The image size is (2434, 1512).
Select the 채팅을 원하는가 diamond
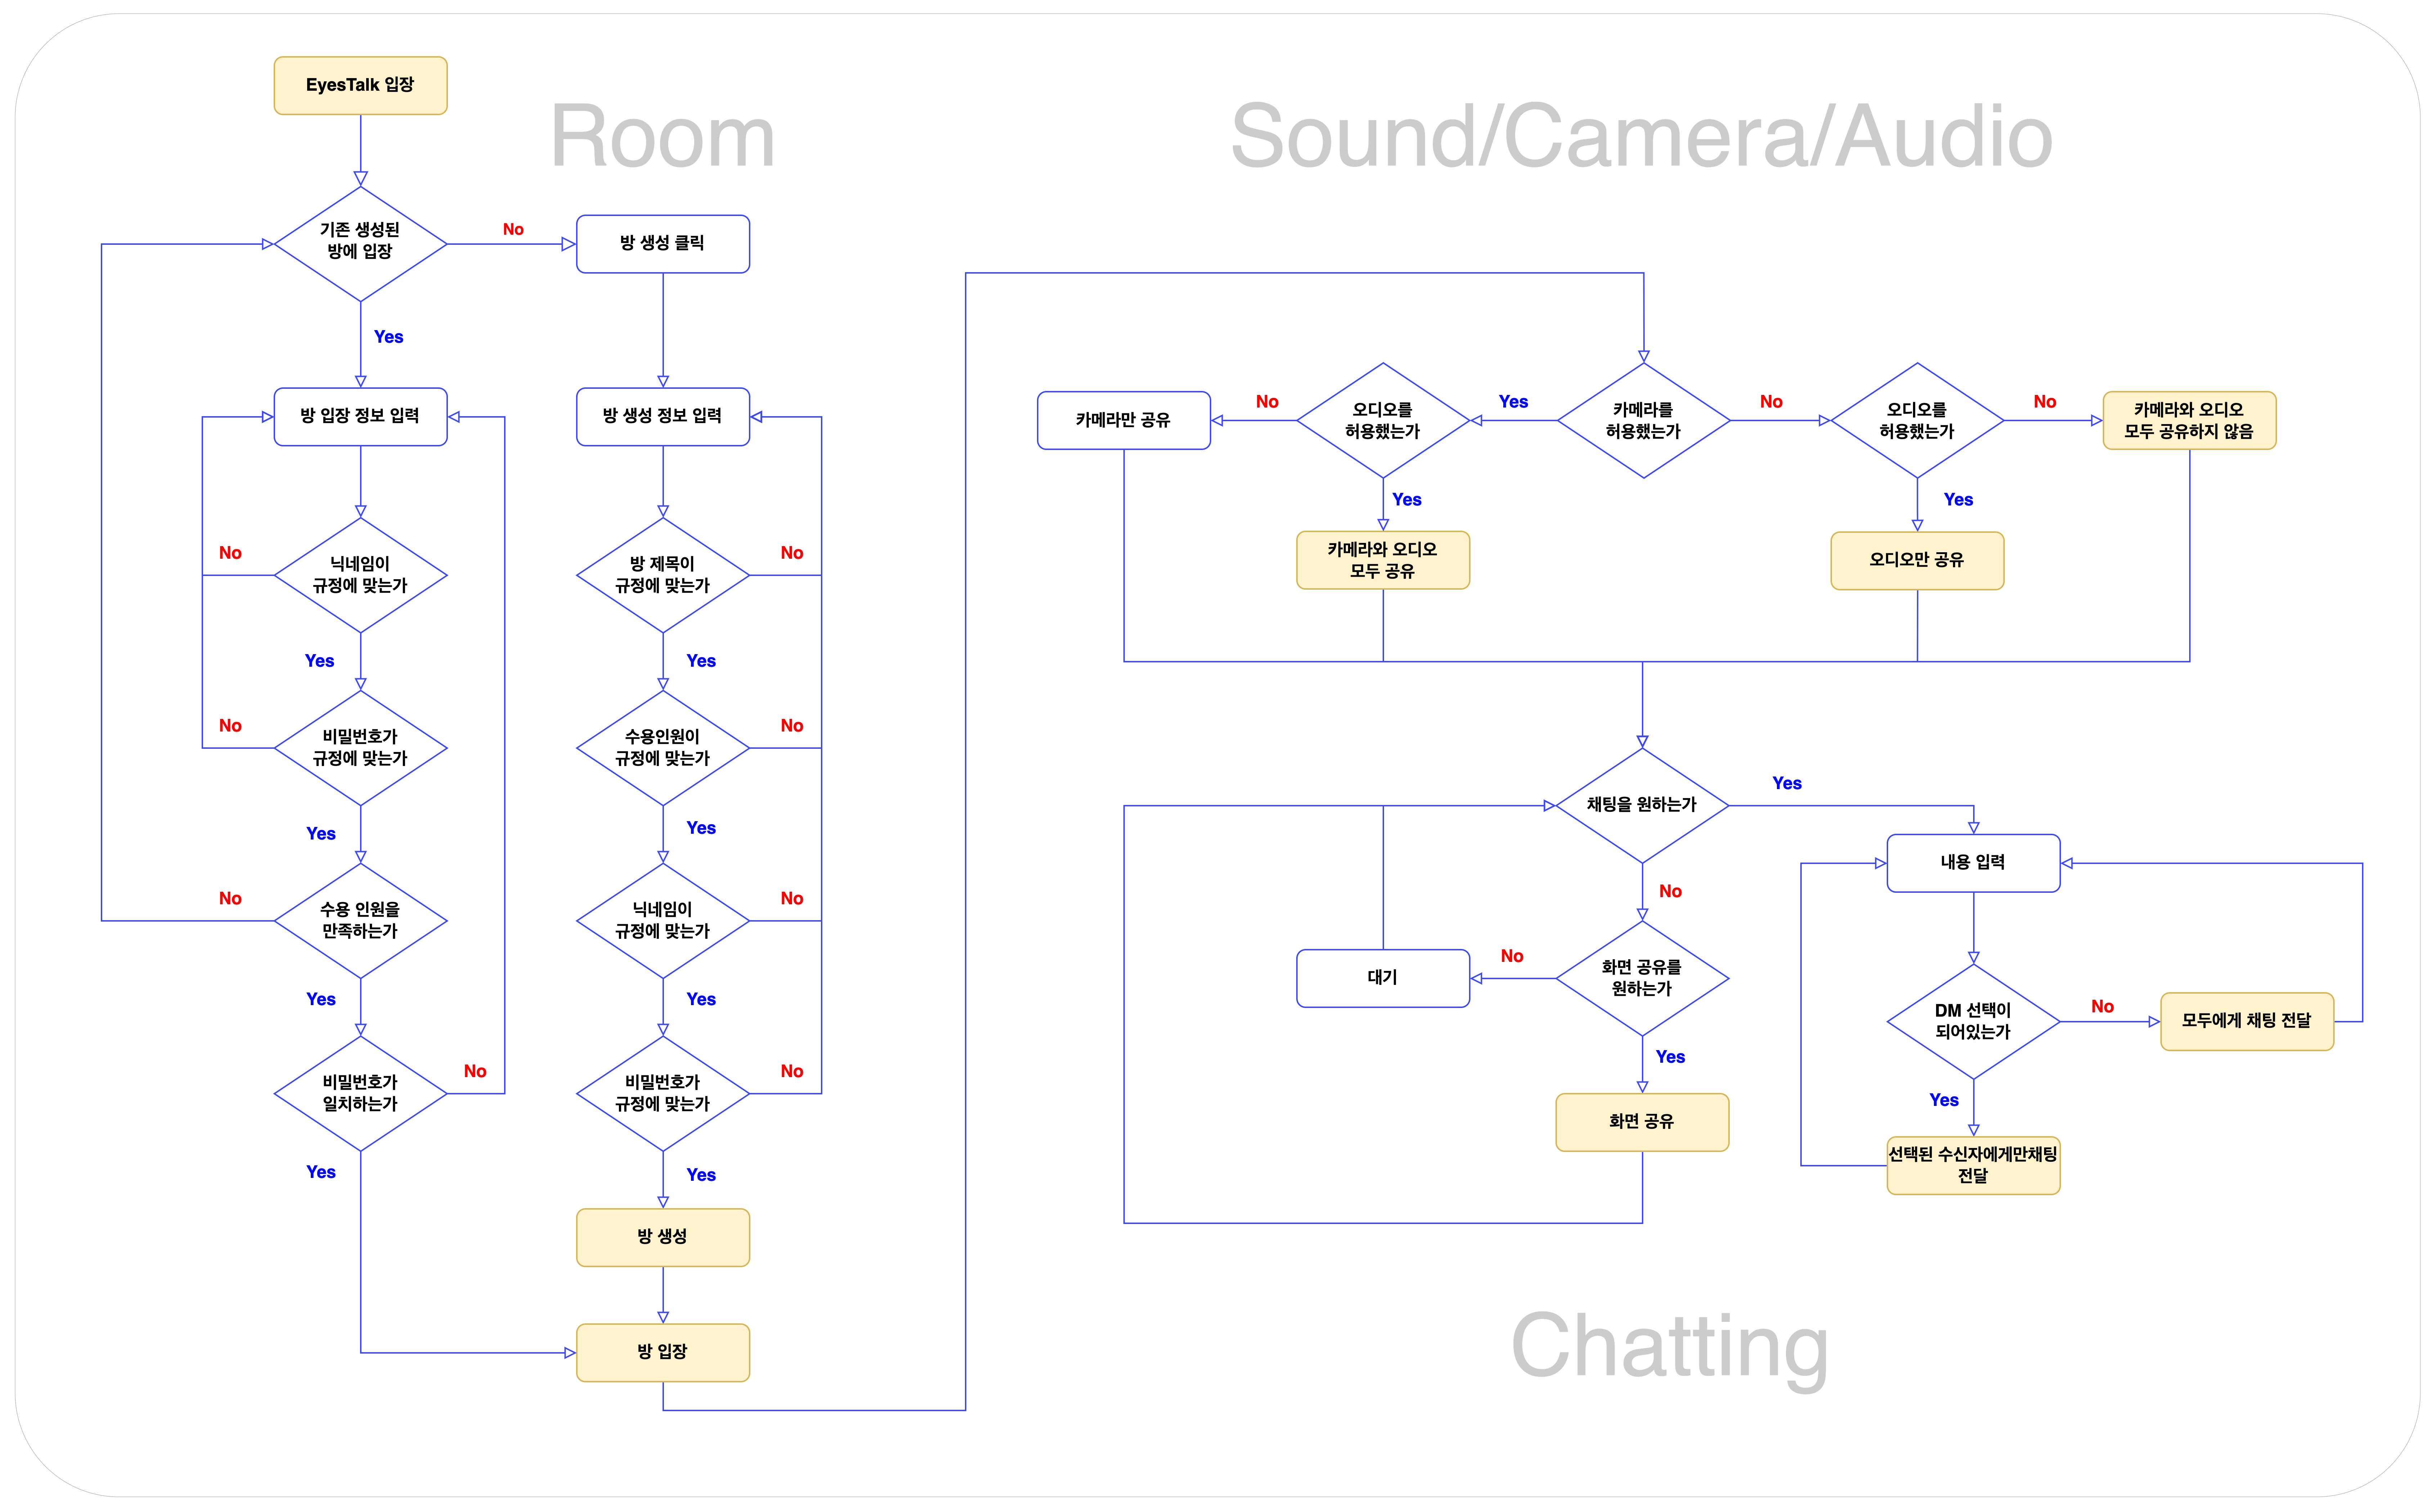pyautogui.click(x=1642, y=805)
